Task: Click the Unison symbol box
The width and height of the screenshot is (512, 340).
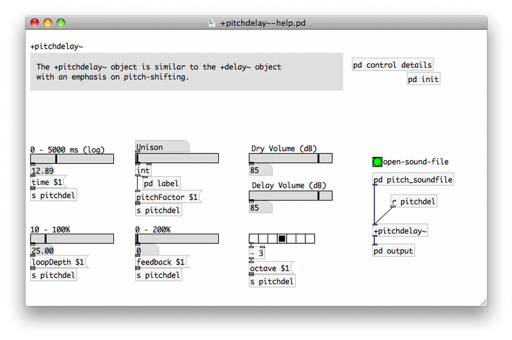Action: coord(162,147)
